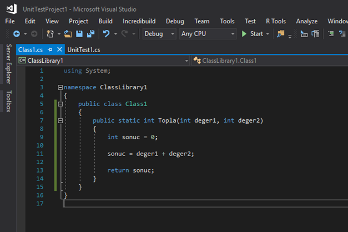
Task: Collapse the Class1 class outline
Action: point(60,104)
